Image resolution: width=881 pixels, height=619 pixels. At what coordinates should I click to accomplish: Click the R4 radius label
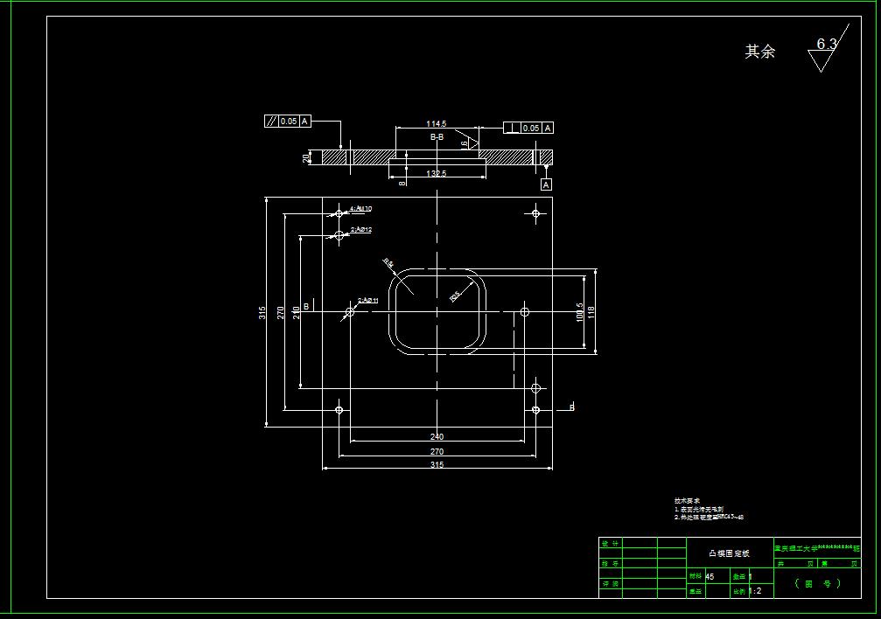(388, 263)
